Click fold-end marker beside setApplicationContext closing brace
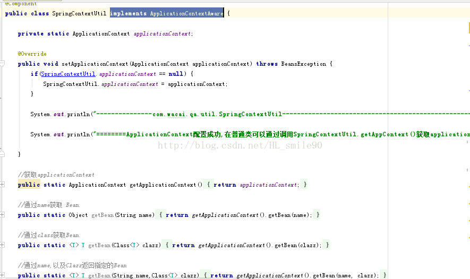This screenshot has height=279, width=470. pos(2,154)
